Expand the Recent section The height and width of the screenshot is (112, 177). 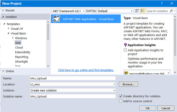coord(3,10)
